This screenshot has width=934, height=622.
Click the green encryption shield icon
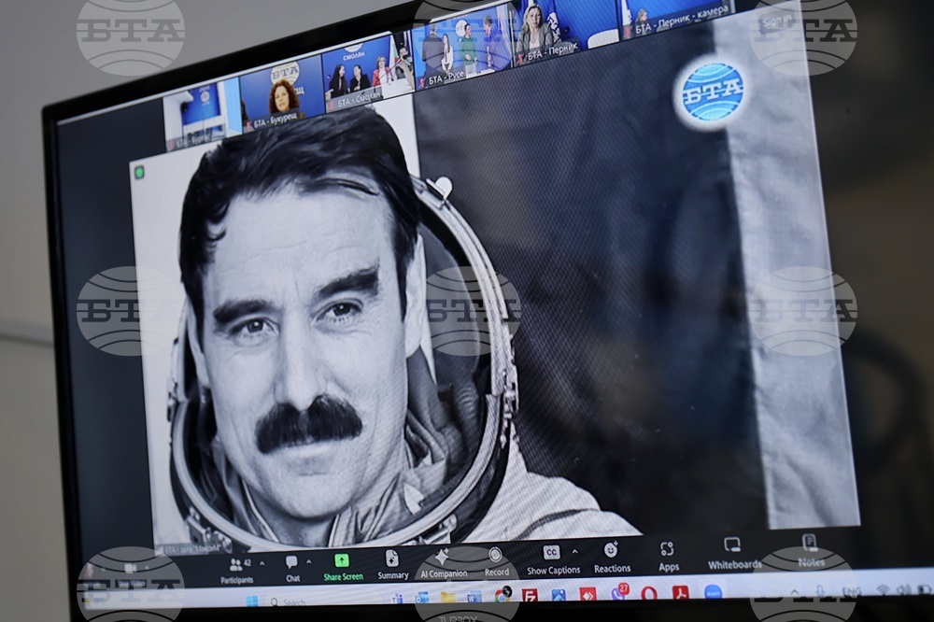(x=139, y=173)
